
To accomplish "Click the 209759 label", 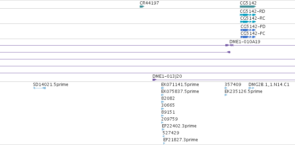I will (x=170, y=119).
